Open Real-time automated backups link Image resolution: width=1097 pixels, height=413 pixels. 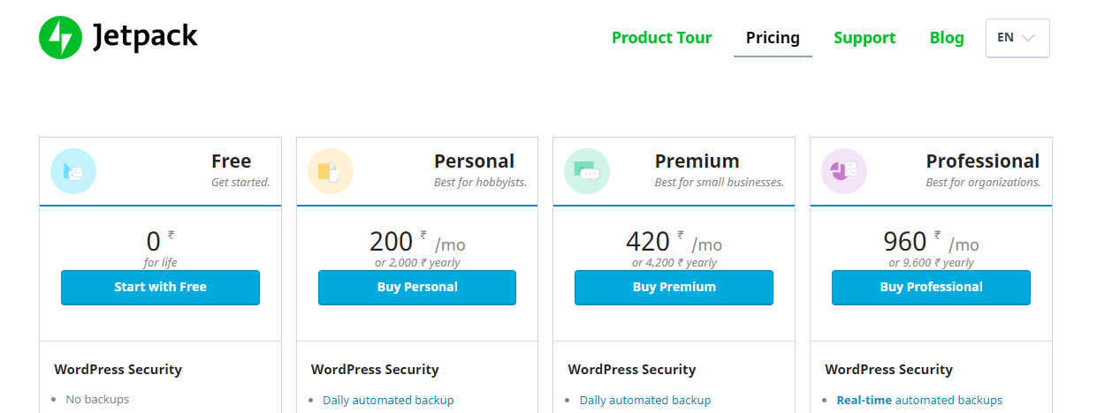(919, 400)
